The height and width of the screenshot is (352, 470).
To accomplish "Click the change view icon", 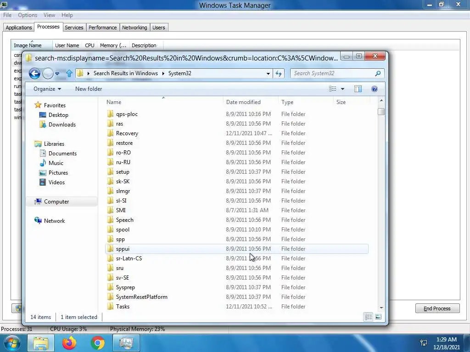I will pos(332,89).
